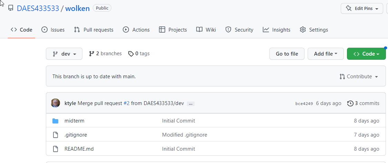
Task: Open the Modified .gitignore commit message
Action: (185, 135)
